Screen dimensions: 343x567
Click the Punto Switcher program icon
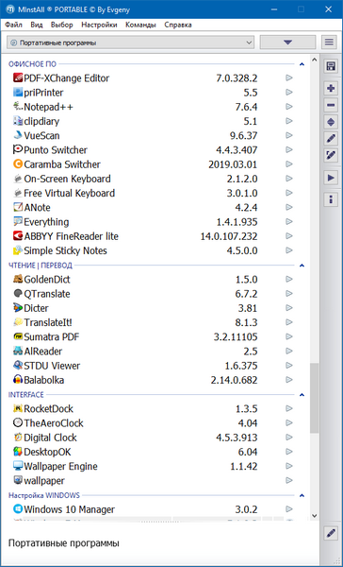click(x=18, y=149)
